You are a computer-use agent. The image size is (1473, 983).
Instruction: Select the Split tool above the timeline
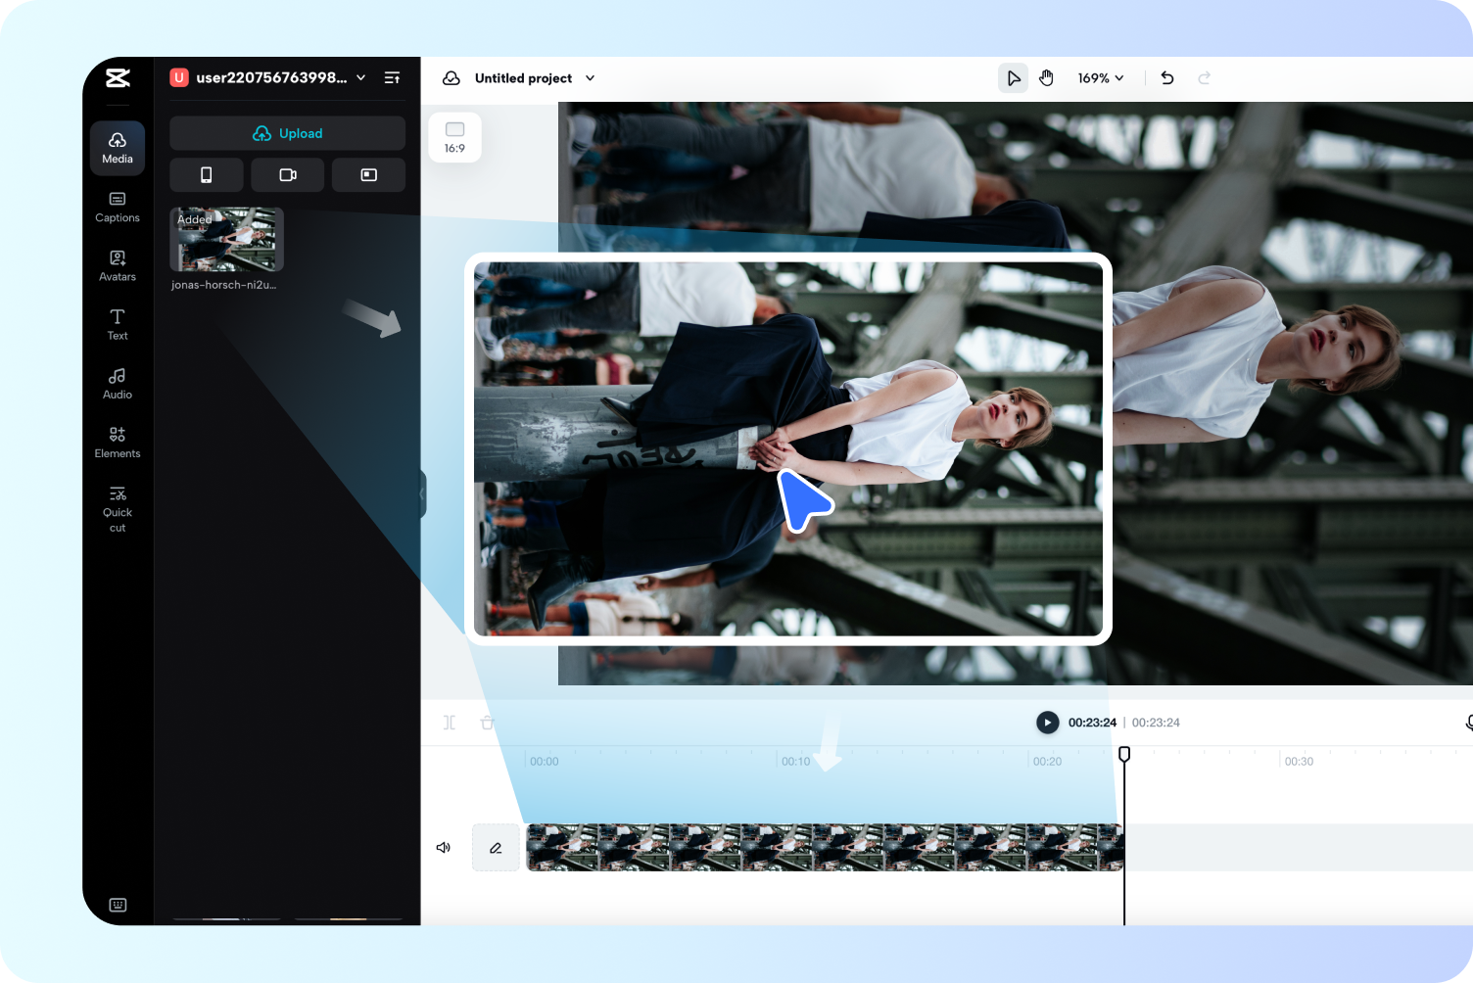450,723
